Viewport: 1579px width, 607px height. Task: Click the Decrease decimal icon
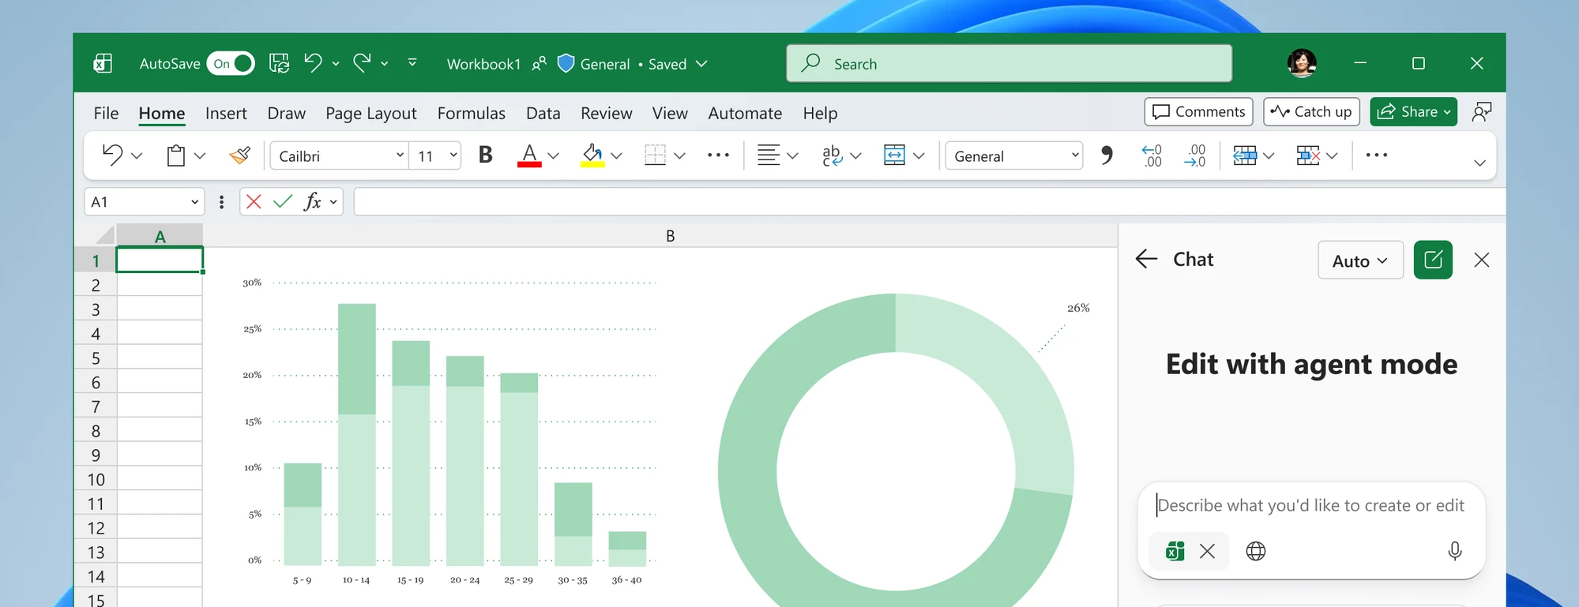[x=1195, y=155]
